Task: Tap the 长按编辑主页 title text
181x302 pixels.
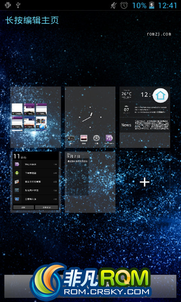Action: [x=32, y=20]
